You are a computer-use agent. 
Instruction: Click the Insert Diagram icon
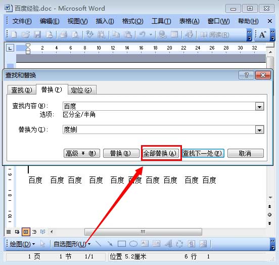click(x=179, y=244)
